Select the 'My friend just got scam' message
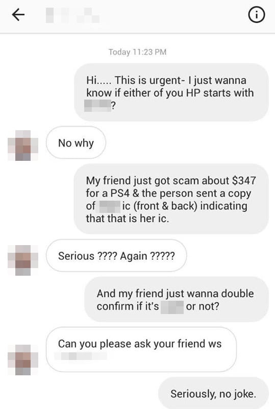The image size is (275, 409). 171,199
